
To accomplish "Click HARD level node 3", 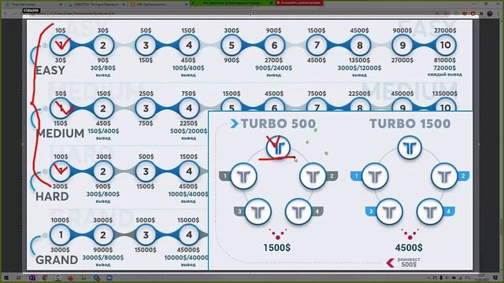I will 146,171.
